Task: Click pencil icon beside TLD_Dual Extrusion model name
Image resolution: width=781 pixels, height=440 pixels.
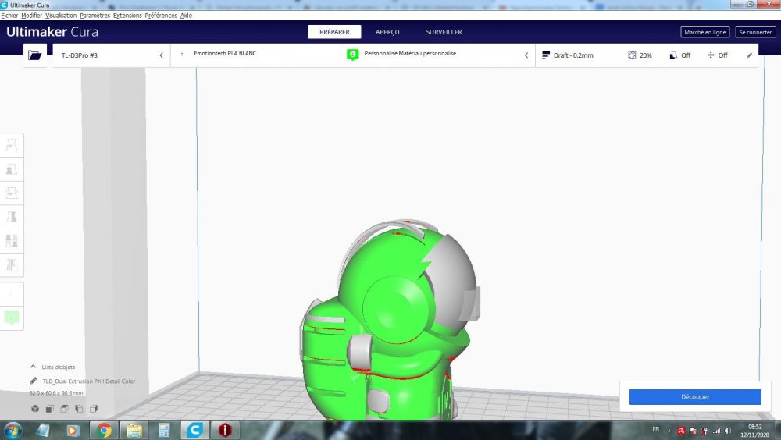Action: [x=34, y=381]
